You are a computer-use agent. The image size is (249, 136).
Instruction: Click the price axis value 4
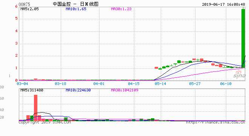[16, 31]
